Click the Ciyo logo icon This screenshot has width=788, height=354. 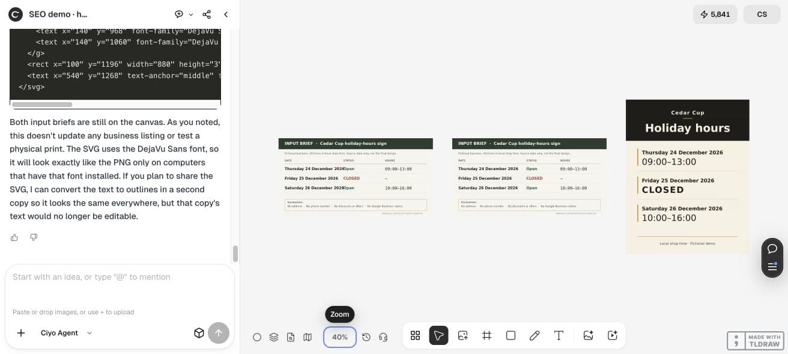[x=16, y=14]
